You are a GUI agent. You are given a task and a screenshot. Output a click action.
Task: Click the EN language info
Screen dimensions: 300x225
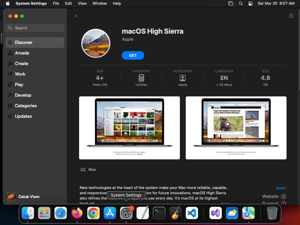[224, 78]
